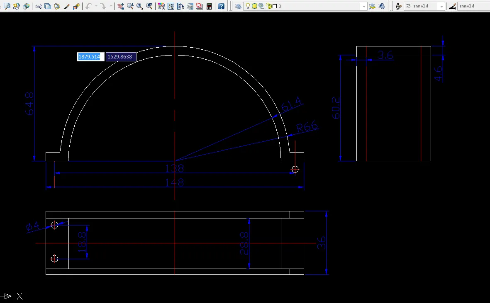
Task: Click the Redo arrow icon
Action: 103,6
